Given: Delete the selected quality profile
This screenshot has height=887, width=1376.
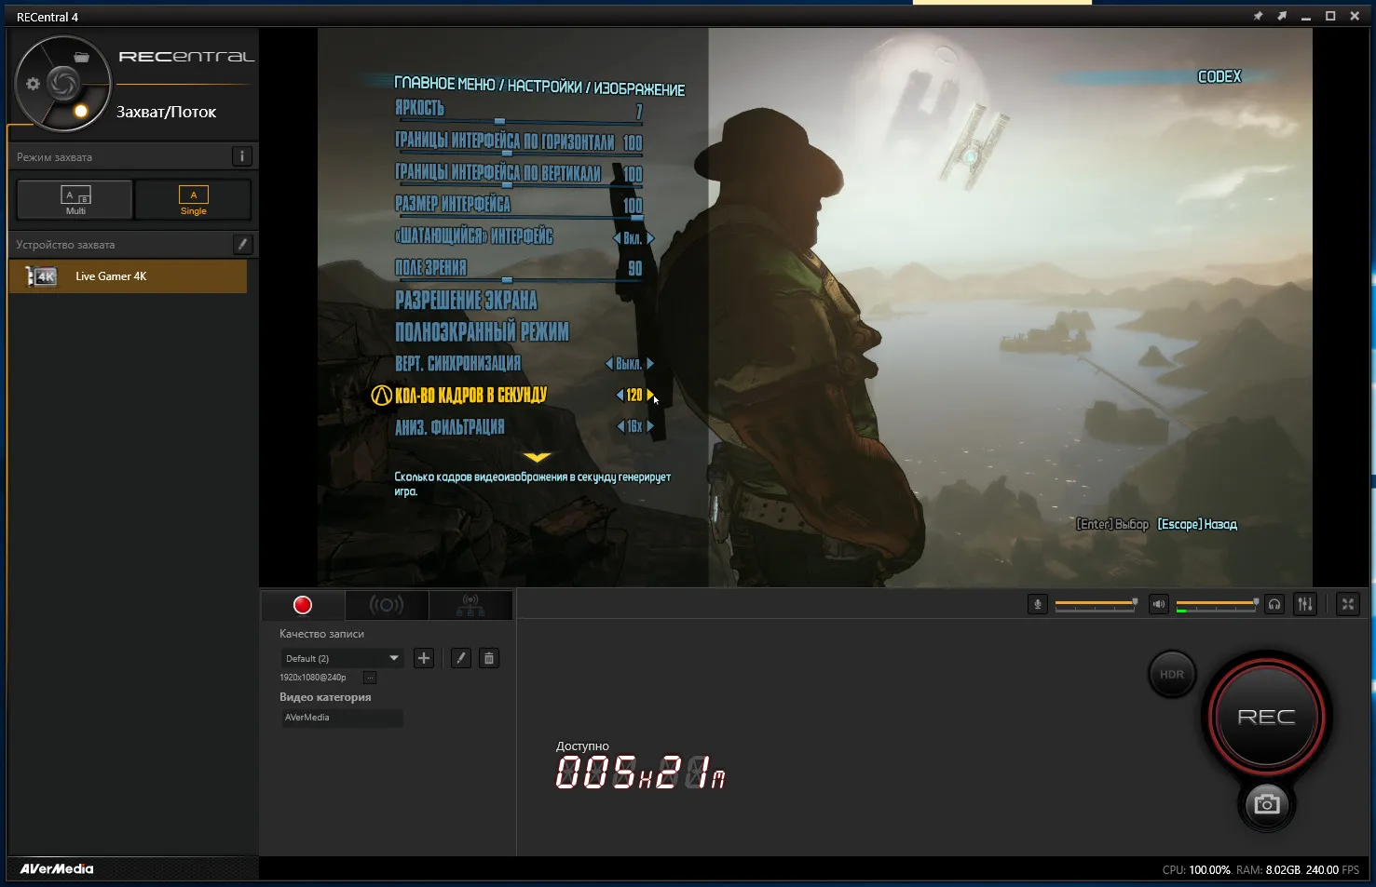Looking at the screenshot, I should (x=489, y=658).
